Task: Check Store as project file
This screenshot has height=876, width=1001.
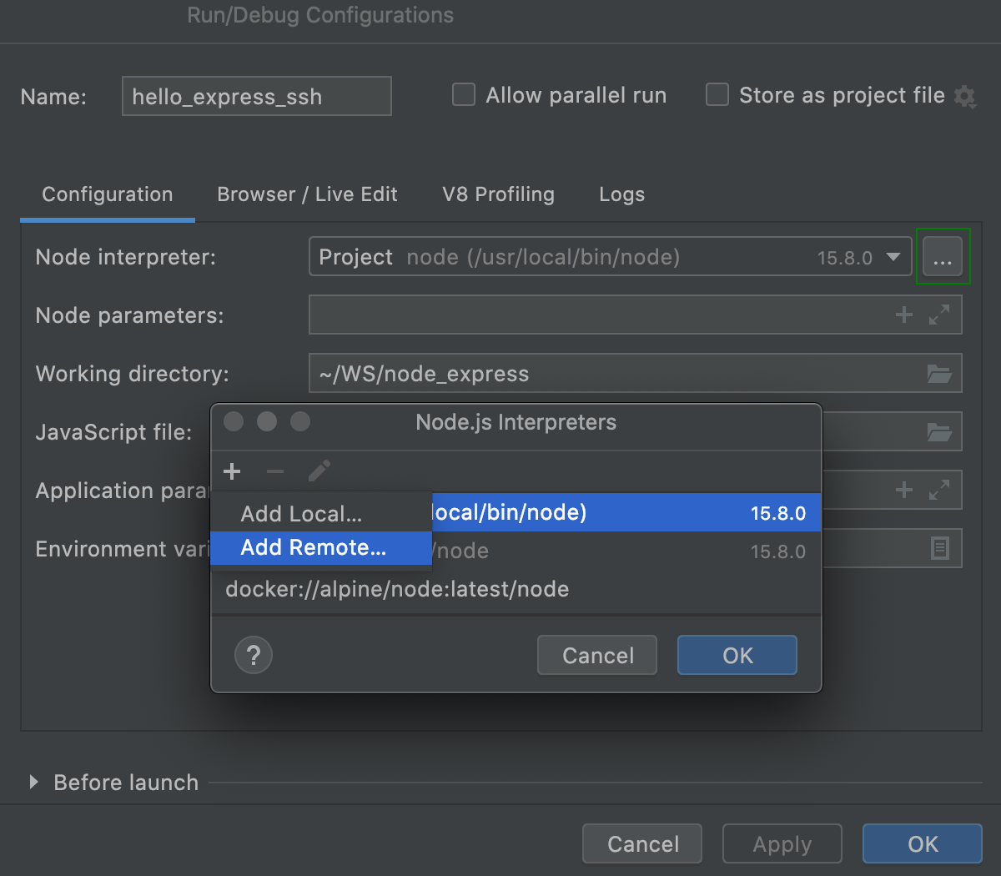Action: 717,94
